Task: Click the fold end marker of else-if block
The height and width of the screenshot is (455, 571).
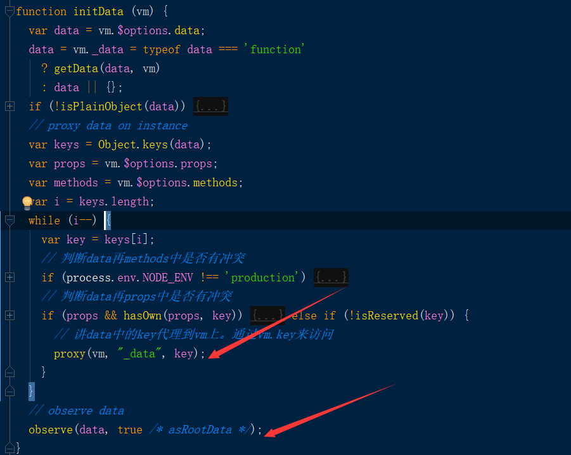Action: coord(10,372)
